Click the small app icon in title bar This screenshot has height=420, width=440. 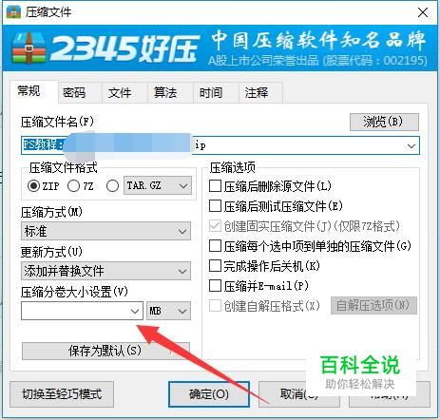click(13, 12)
